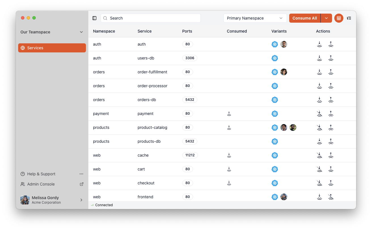The width and height of the screenshot is (372, 230).
Task: Click the Kubernetes variant icon for orders-db
Action: coord(274,99)
